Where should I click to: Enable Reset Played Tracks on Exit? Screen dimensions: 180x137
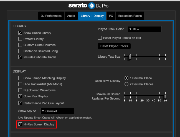100,38
